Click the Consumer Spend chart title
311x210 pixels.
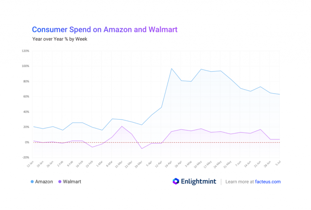[104, 29]
